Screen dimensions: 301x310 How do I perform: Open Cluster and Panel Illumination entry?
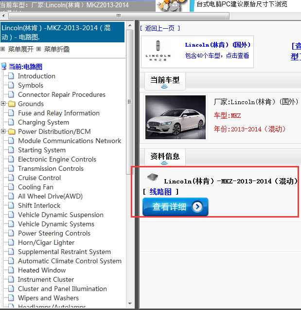pos(62,289)
